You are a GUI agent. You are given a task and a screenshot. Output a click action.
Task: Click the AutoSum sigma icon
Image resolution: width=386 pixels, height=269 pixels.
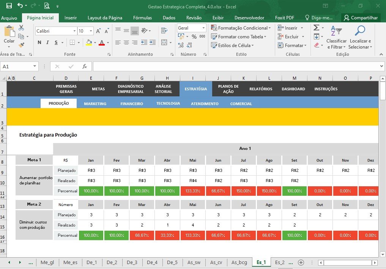316,28
